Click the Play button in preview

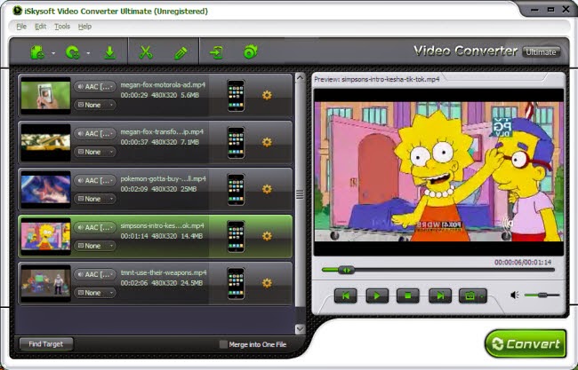(x=377, y=295)
